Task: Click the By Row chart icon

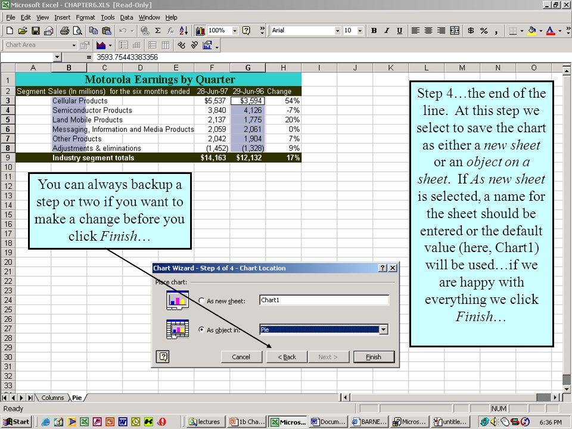Action: pyautogui.click(x=153, y=45)
